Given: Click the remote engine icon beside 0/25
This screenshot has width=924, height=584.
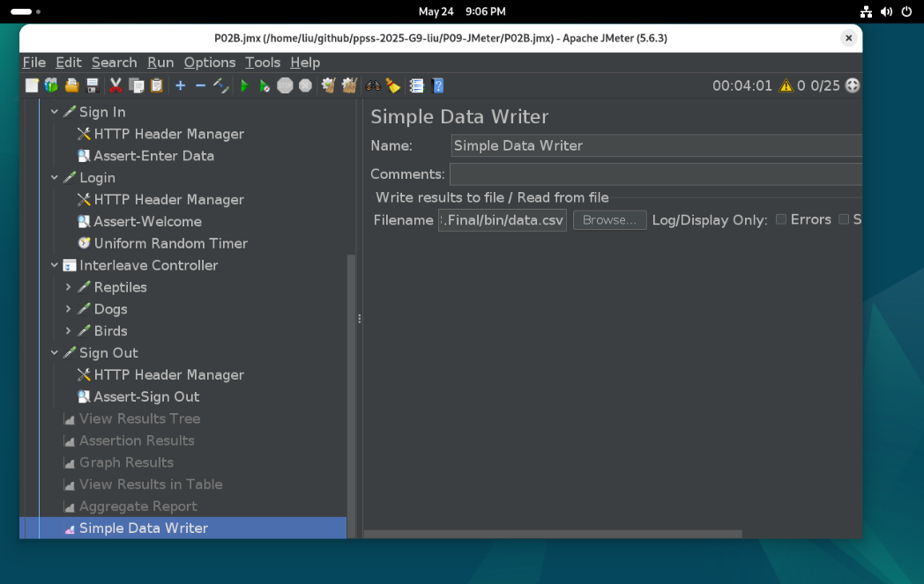Looking at the screenshot, I should pyautogui.click(x=852, y=85).
